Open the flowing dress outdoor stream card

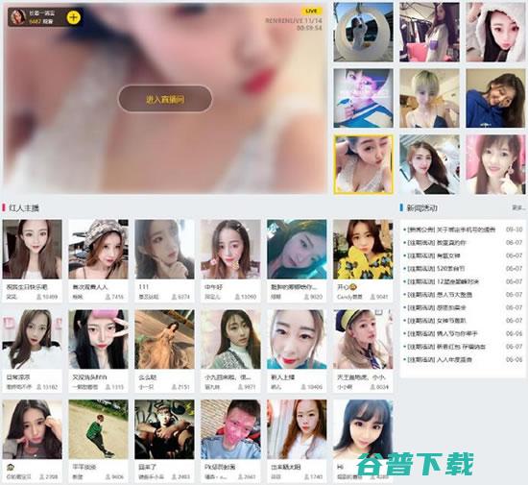click(164, 351)
